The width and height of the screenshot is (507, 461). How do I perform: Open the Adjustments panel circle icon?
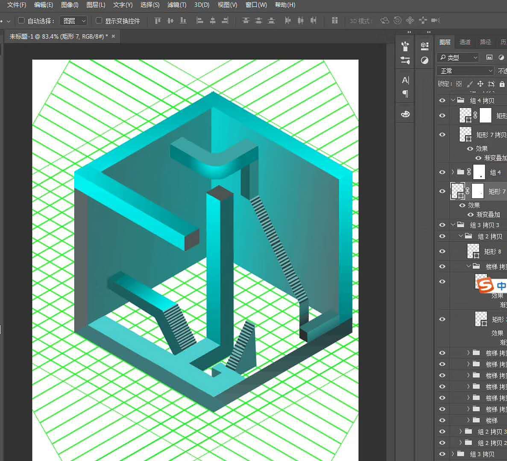coord(425,61)
